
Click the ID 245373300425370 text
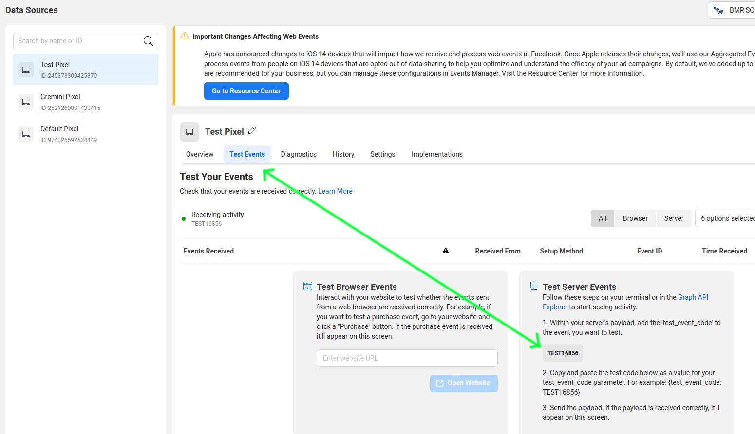tap(69, 76)
